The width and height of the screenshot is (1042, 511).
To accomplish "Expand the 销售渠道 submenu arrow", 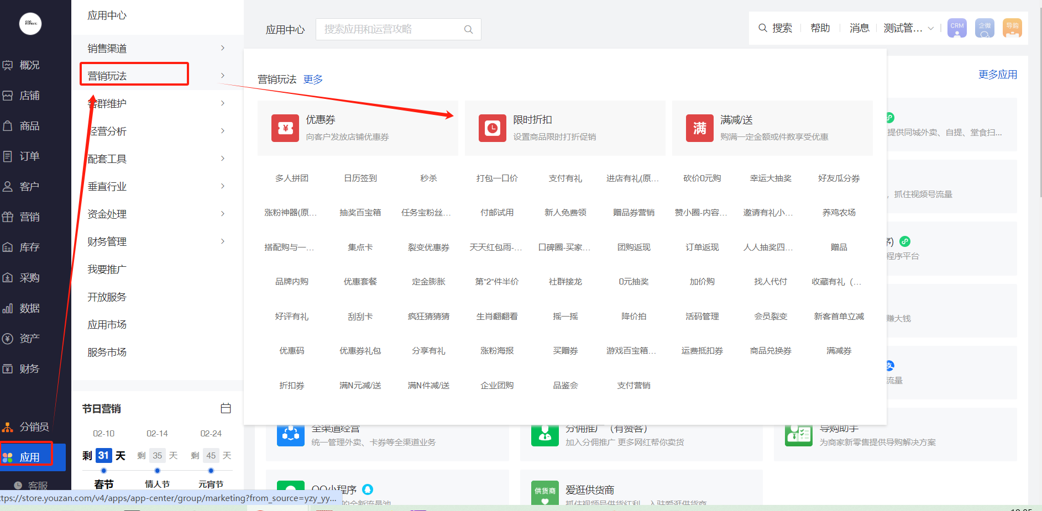I will pyautogui.click(x=223, y=48).
